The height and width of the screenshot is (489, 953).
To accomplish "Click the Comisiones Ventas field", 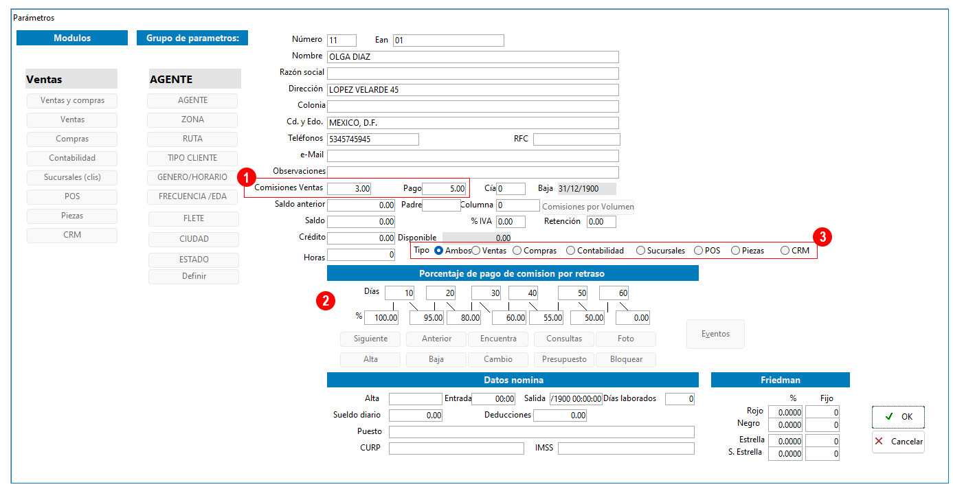I will [x=349, y=189].
